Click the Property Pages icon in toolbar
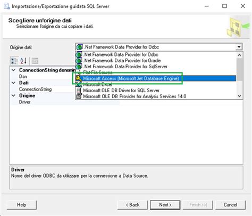Screen dimensions: 252x216 [x=35, y=61]
